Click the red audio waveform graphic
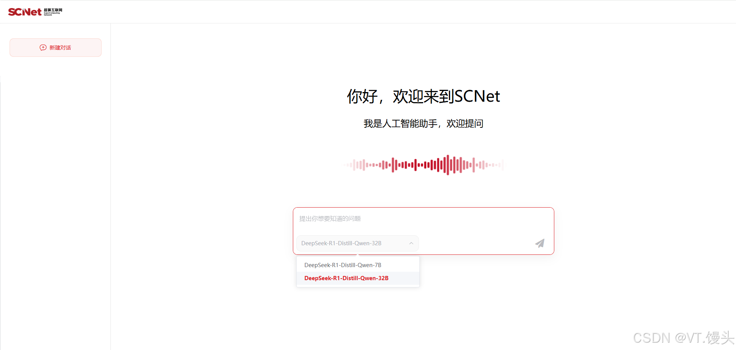The width and height of the screenshot is (736, 350). pos(423,165)
